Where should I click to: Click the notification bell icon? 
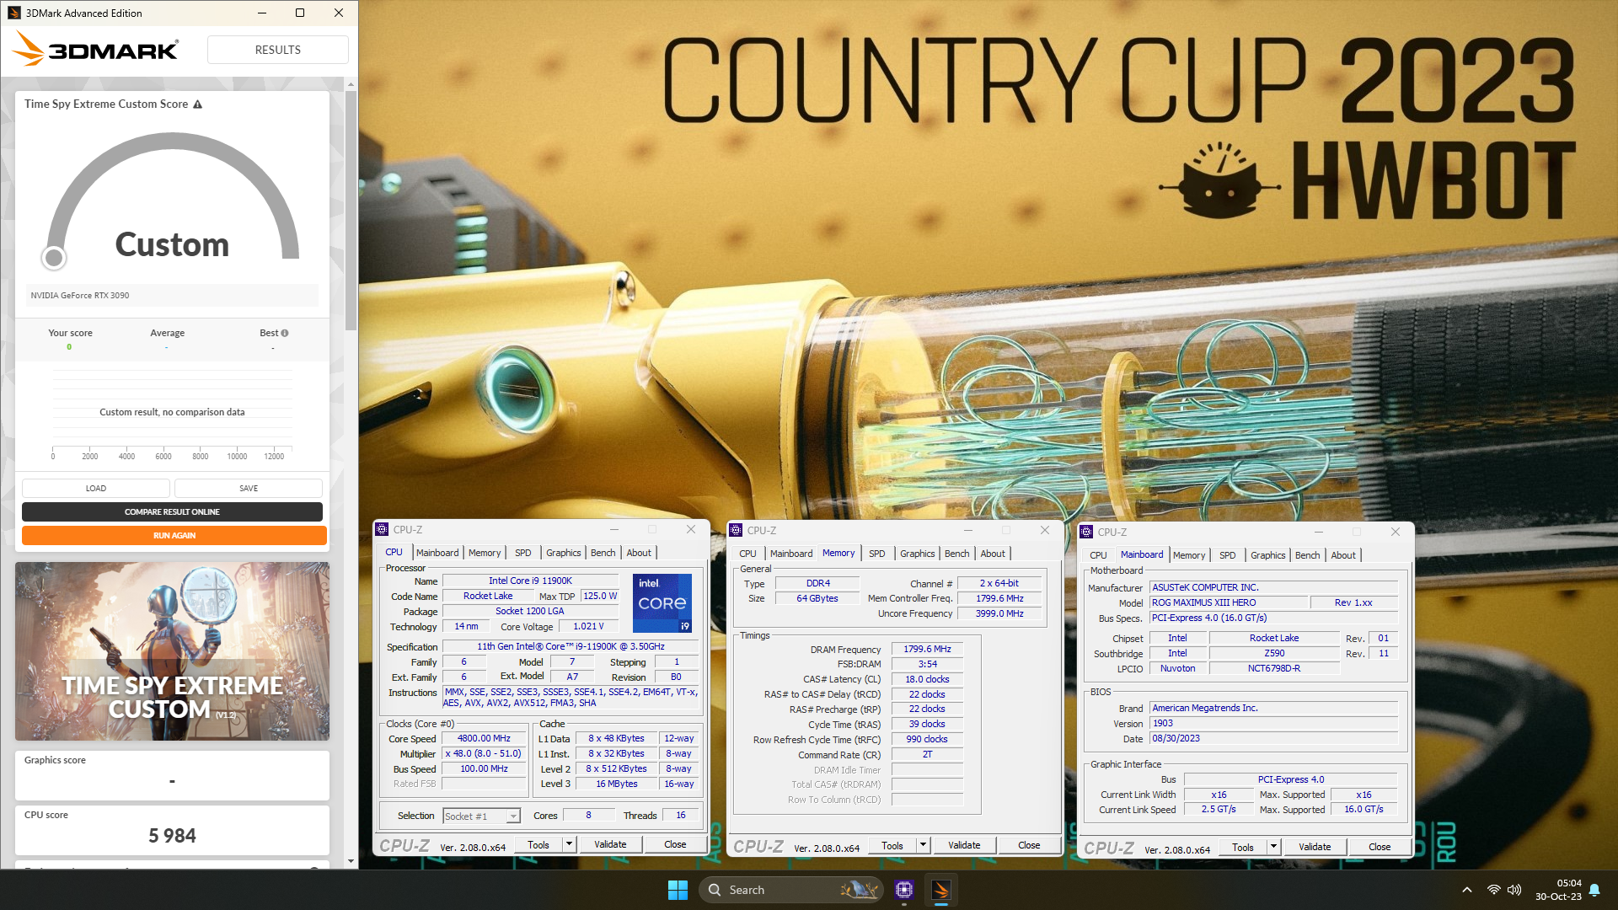(1594, 890)
